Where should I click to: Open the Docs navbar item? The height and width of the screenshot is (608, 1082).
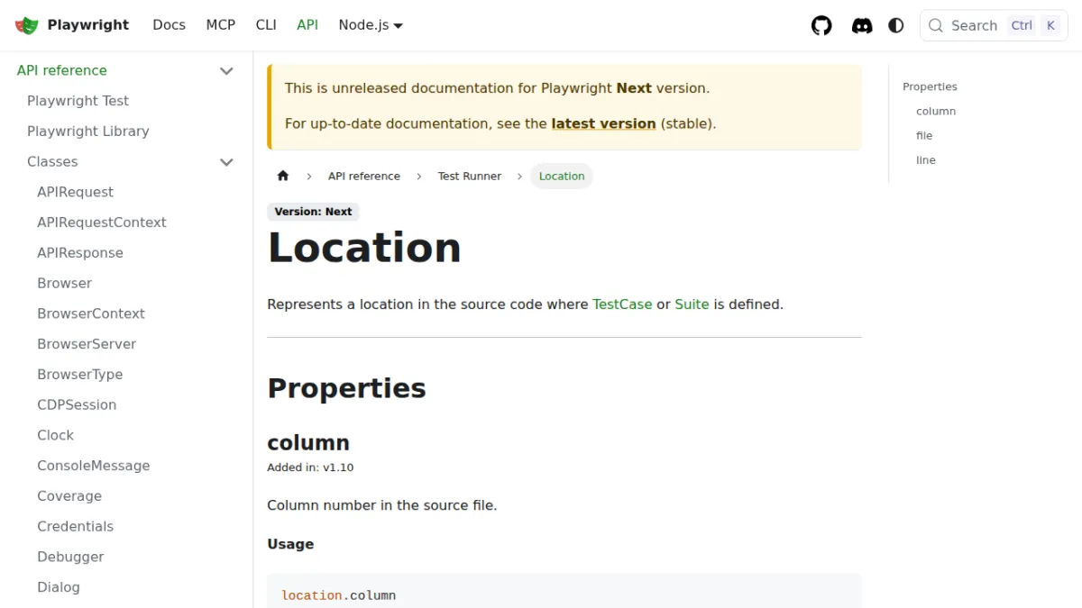pos(169,25)
